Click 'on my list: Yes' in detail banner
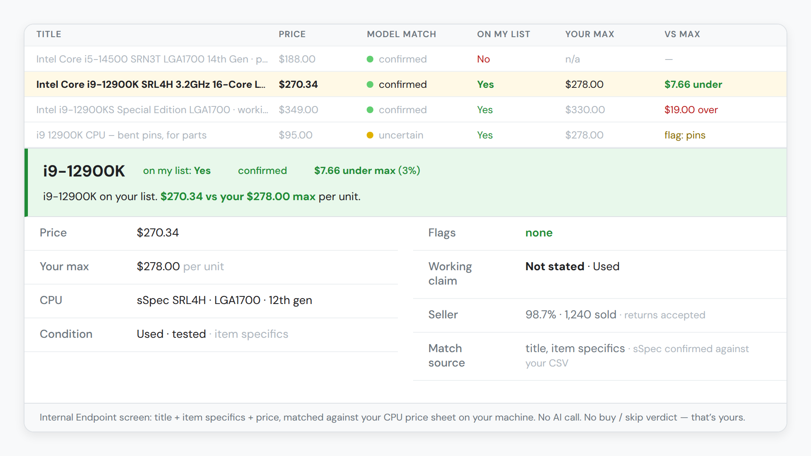The image size is (811, 456). tap(177, 171)
